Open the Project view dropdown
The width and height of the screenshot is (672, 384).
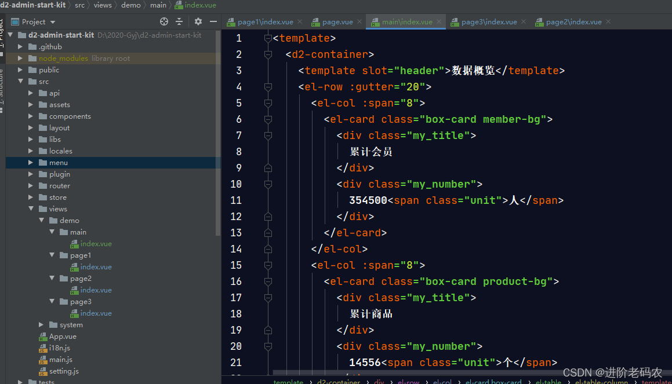point(53,22)
